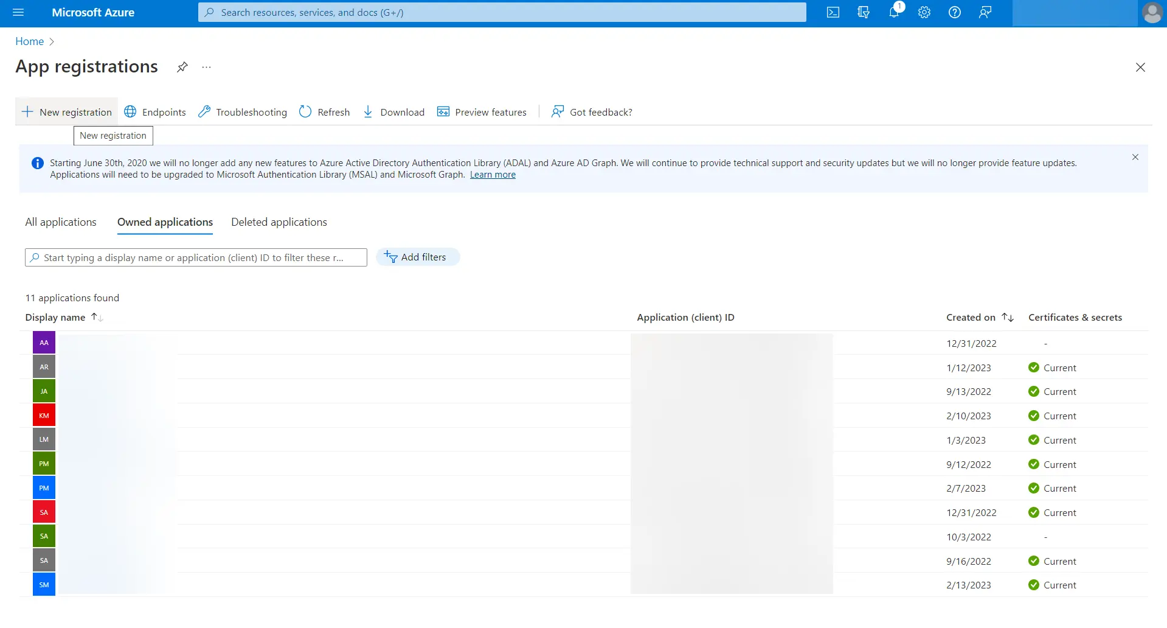This screenshot has width=1167, height=628.
Task: Click the 11 applications found count
Action: point(72,298)
